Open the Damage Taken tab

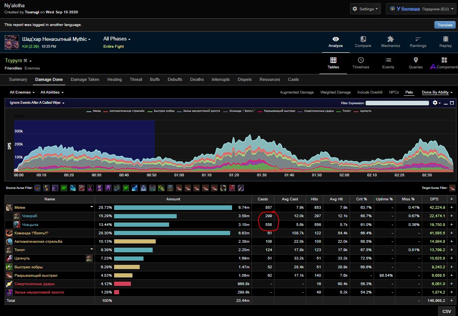point(85,79)
